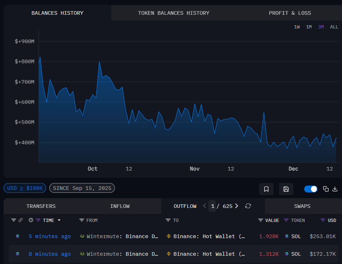
Task: Select the OUTFLOW tab
Action: 185,206
